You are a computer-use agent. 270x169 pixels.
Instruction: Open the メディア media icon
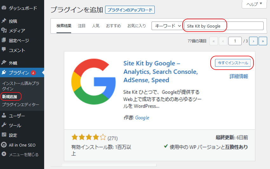point(4,31)
